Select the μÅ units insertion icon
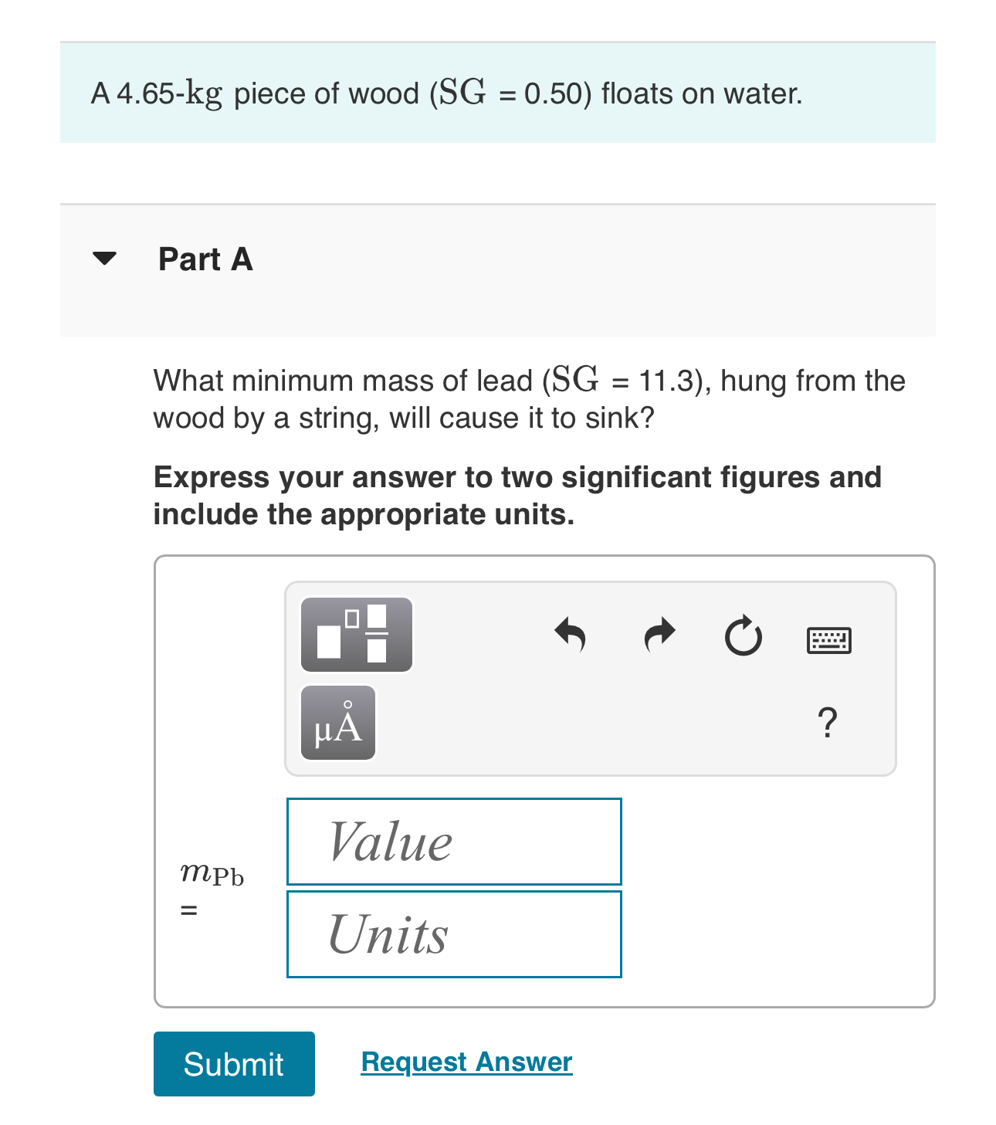This screenshot has height=1125, width=996. 337,723
